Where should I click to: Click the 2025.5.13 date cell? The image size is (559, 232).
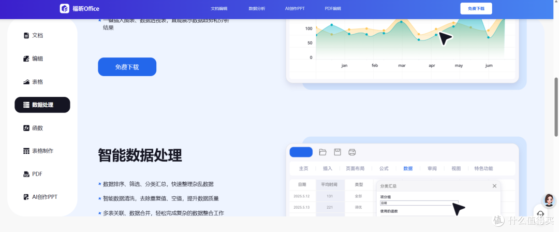(x=302, y=207)
